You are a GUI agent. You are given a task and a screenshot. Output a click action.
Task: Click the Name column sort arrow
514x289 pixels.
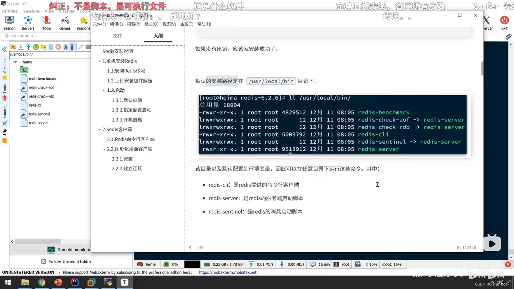click(15, 62)
